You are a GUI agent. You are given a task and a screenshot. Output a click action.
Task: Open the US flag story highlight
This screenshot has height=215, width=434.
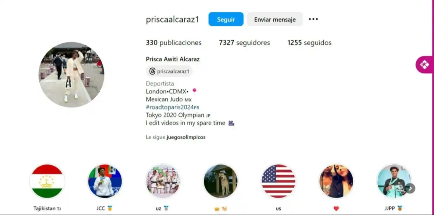point(278,181)
